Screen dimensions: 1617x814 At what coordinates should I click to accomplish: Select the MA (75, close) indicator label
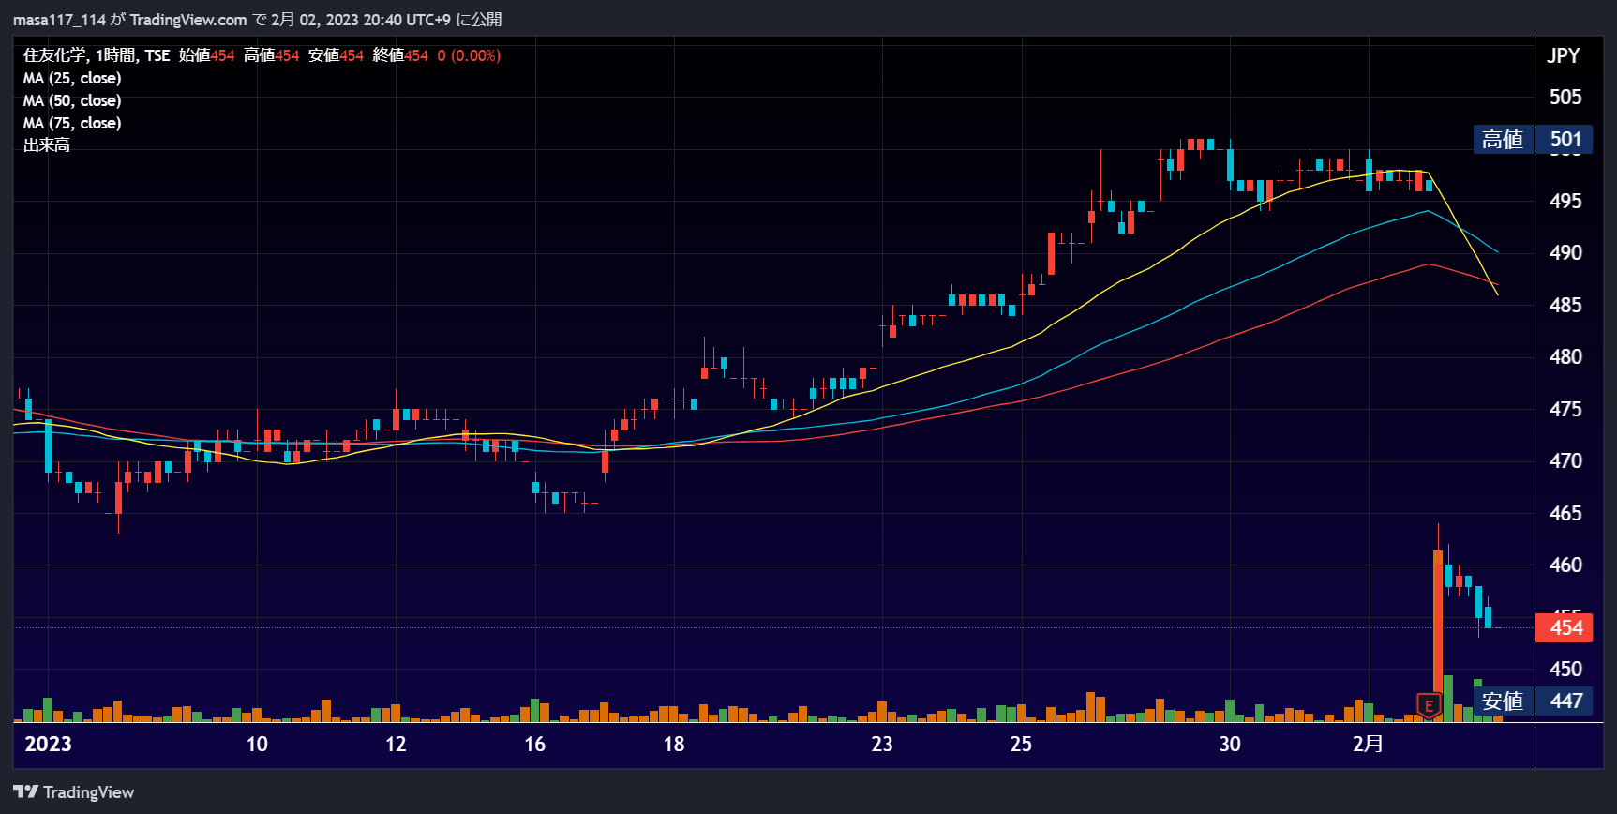(72, 123)
